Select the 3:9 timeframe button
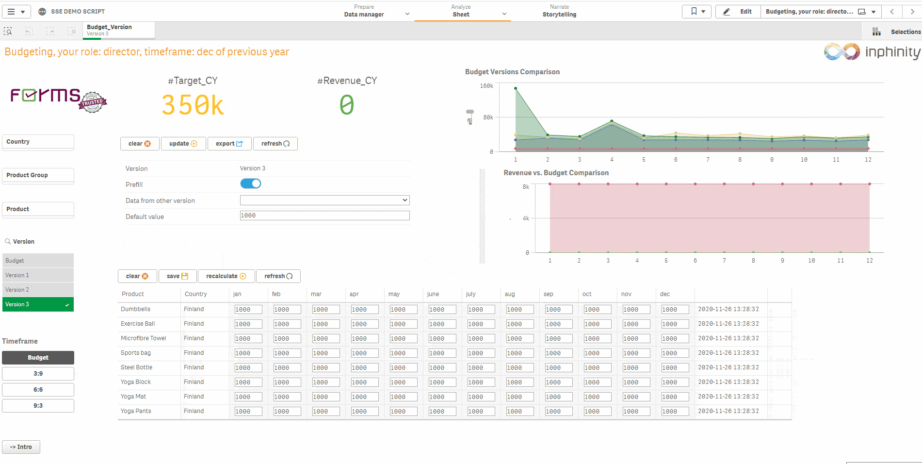The image size is (922, 464). (38, 374)
